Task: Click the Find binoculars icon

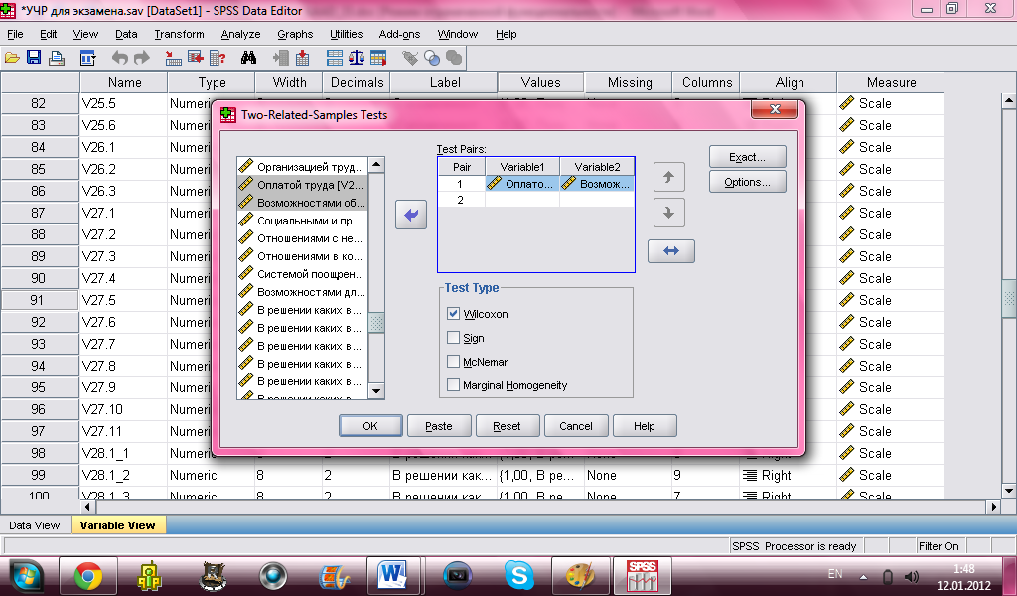Action: pos(248,58)
